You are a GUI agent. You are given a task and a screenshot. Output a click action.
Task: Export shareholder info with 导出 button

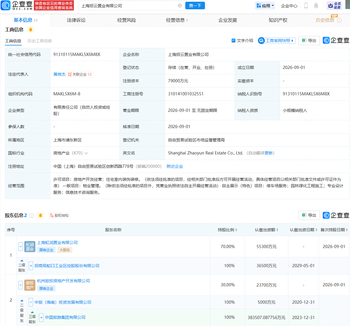click(x=309, y=215)
